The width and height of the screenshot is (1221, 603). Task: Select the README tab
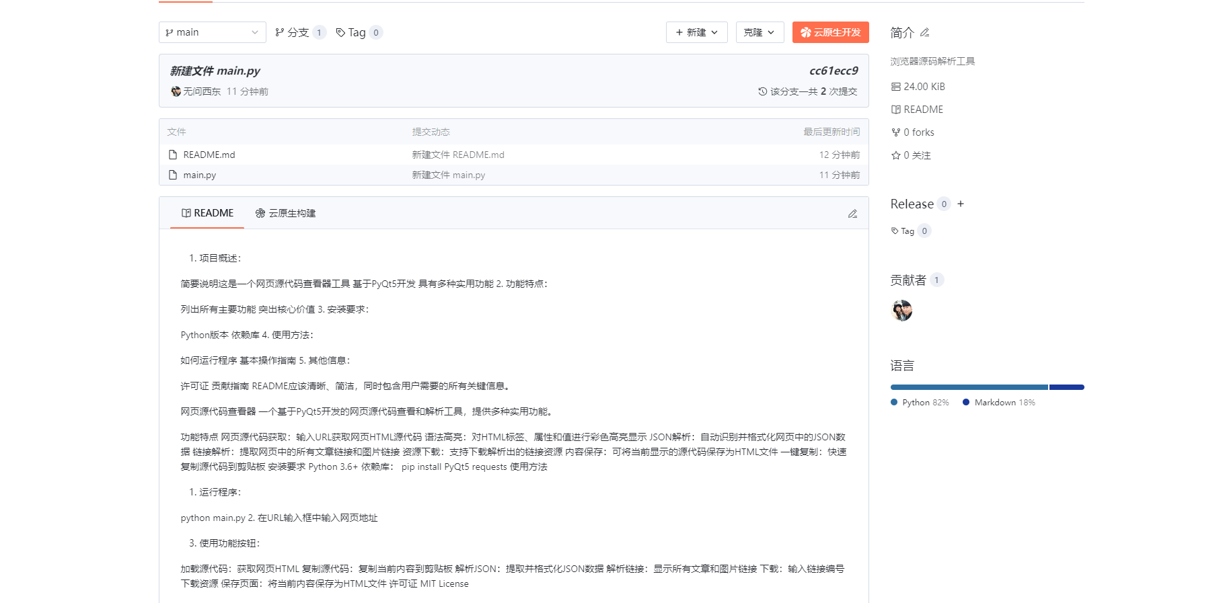(x=207, y=213)
